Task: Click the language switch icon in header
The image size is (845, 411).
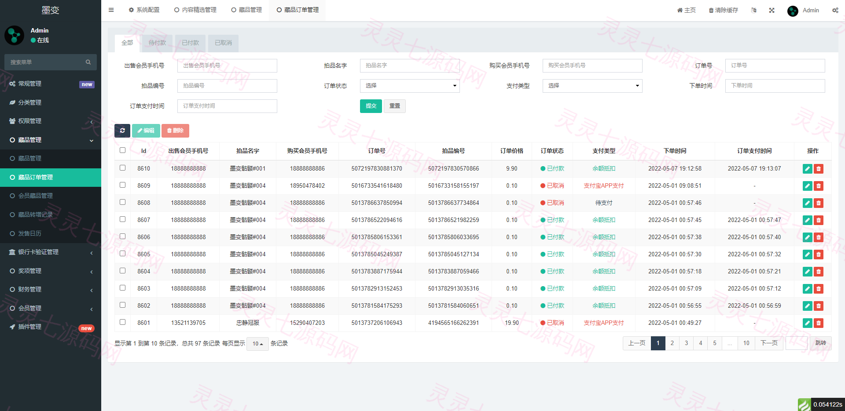Action: point(754,10)
